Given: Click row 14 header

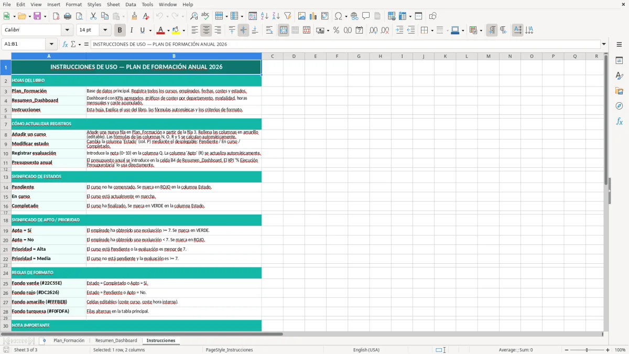Looking at the screenshot, I should (6, 187).
